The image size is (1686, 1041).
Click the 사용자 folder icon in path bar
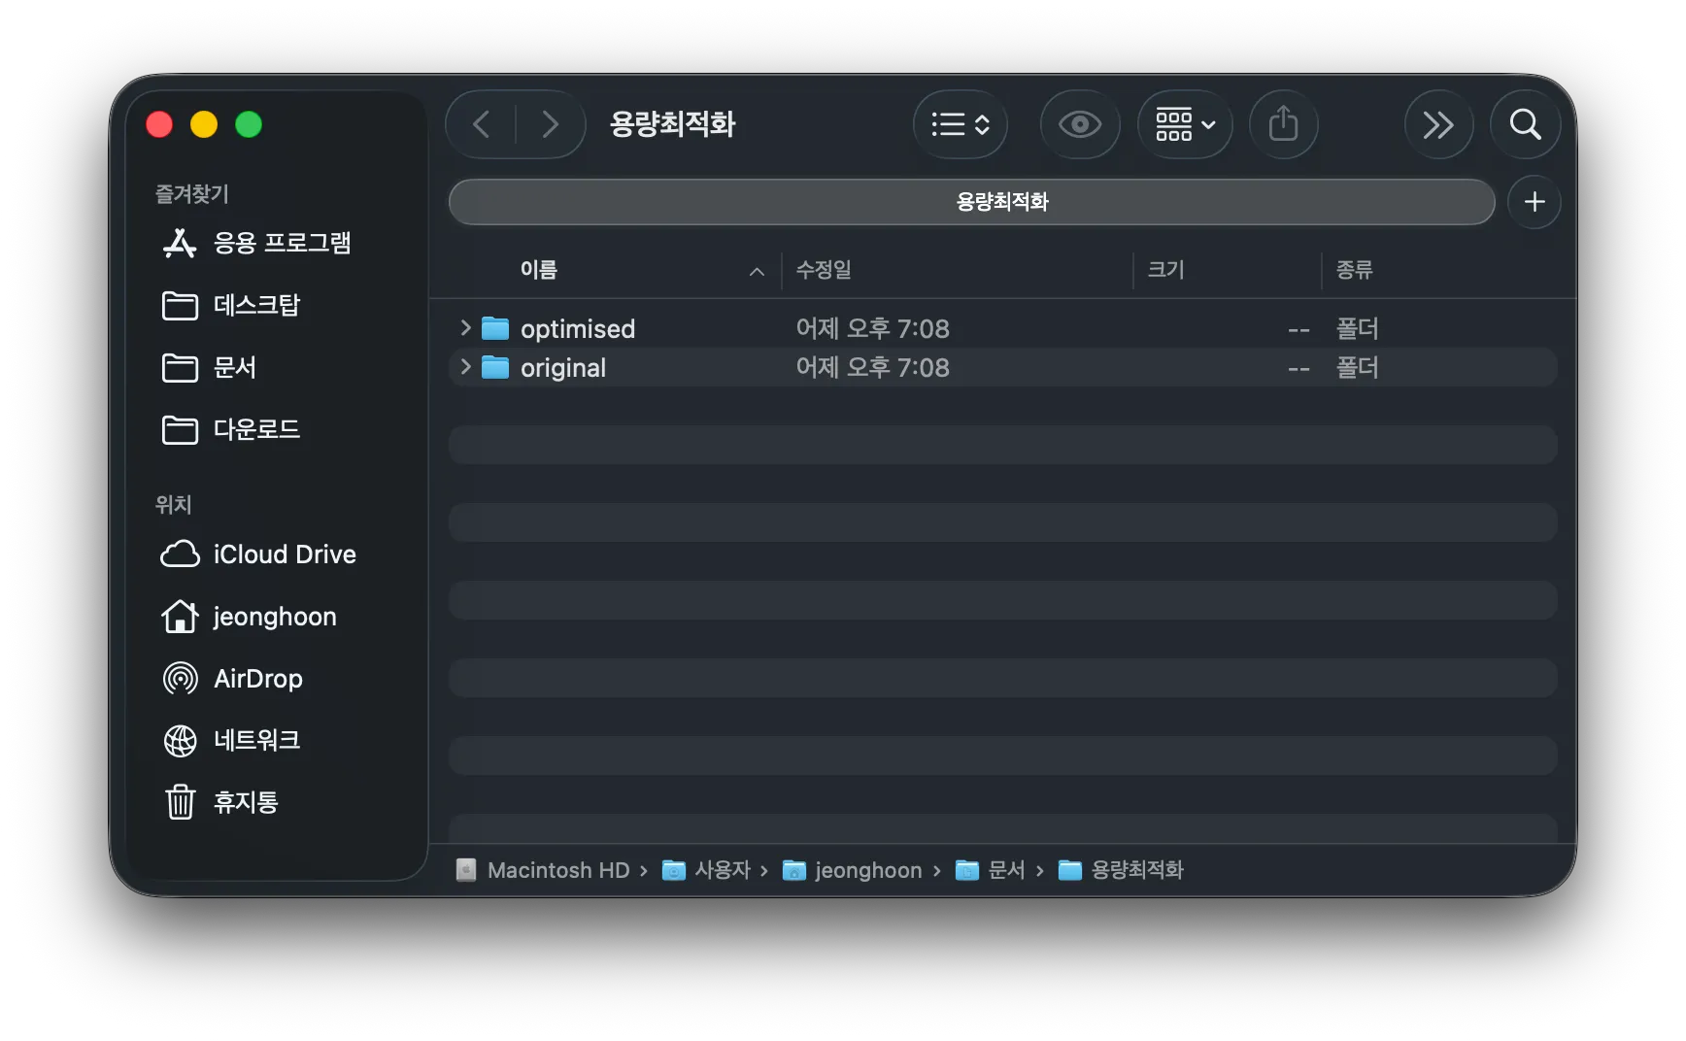pos(674,870)
